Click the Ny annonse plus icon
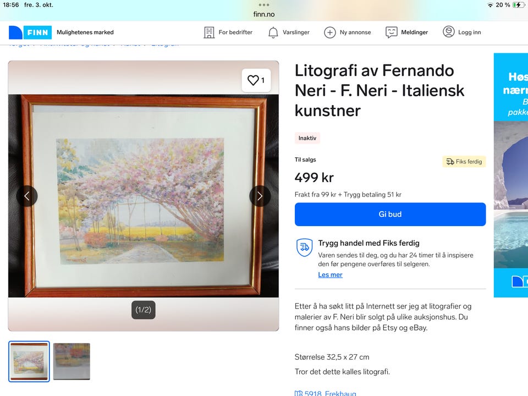 (x=329, y=32)
